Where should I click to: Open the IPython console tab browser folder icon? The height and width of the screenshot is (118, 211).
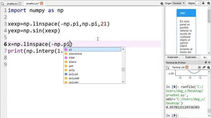(x=167, y=68)
